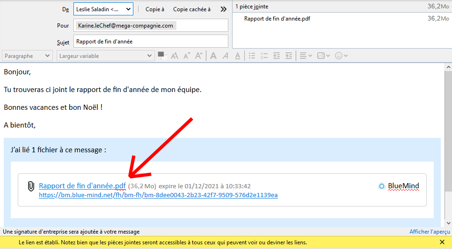
Task: Dismiss the yellow notification bar
Action: coord(442,242)
